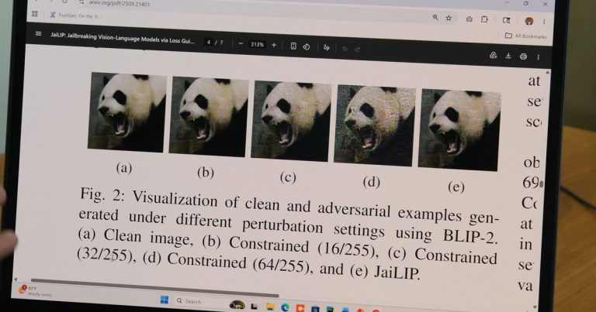
Task: Click the '(64/255)' text in caption
Action: pos(280,265)
